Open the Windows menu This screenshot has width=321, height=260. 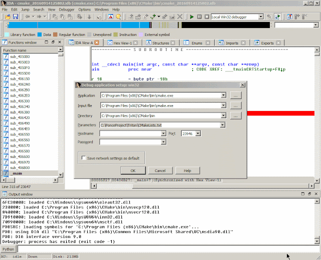(101, 9)
